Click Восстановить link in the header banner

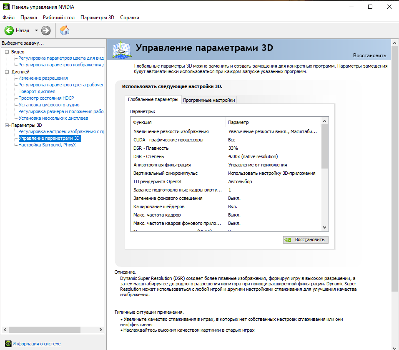tap(369, 55)
